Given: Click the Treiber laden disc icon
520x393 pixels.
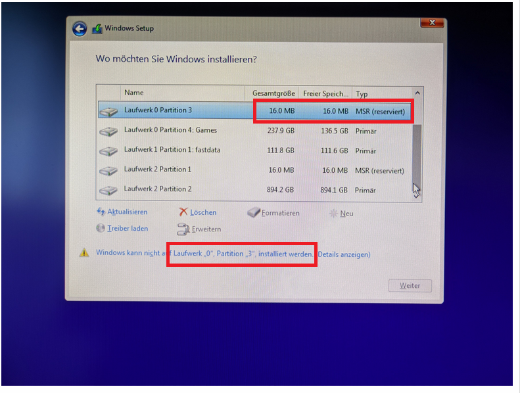Looking at the screenshot, I should 101,228.
